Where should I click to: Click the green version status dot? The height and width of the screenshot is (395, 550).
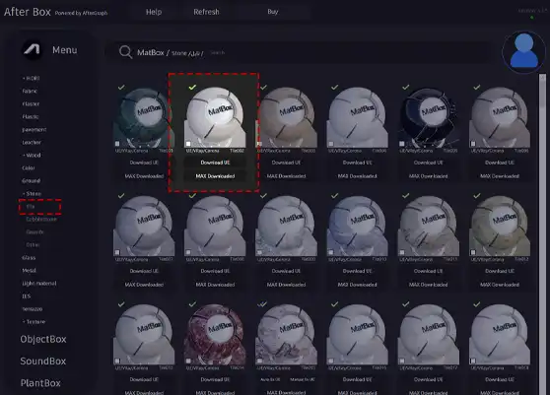click(x=532, y=18)
